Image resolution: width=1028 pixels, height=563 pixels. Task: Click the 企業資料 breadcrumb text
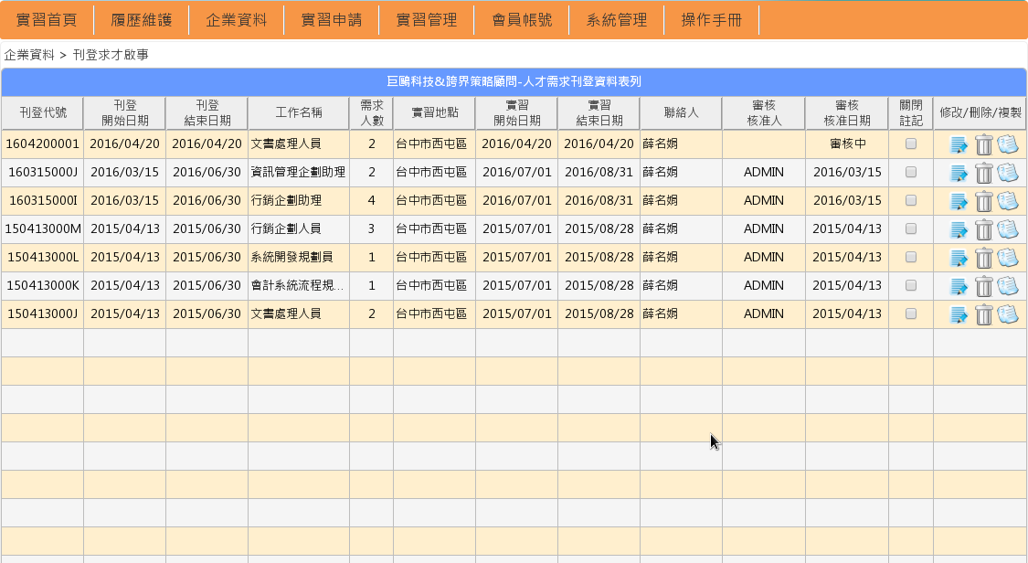tap(29, 55)
